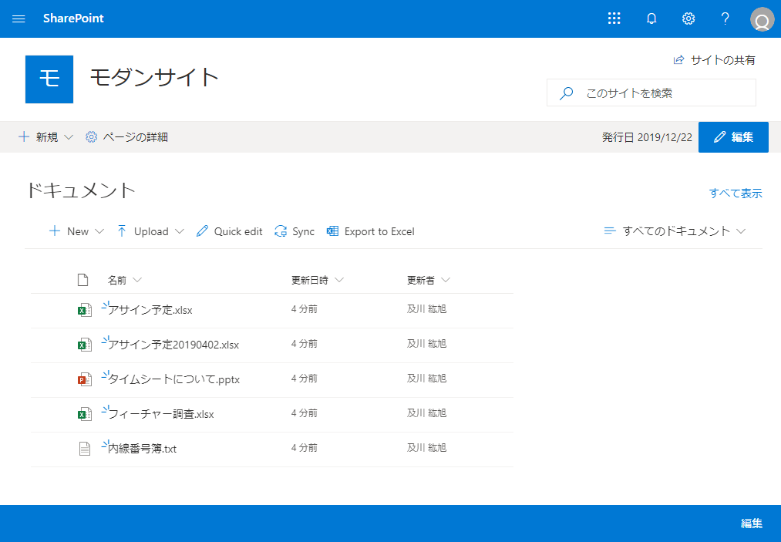
Task: Open the 名前 column header menu
Action: (124, 280)
